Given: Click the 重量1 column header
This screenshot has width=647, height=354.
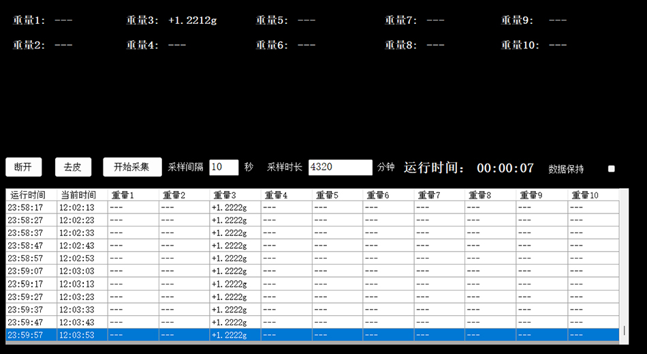Looking at the screenshot, I should pyautogui.click(x=133, y=195).
